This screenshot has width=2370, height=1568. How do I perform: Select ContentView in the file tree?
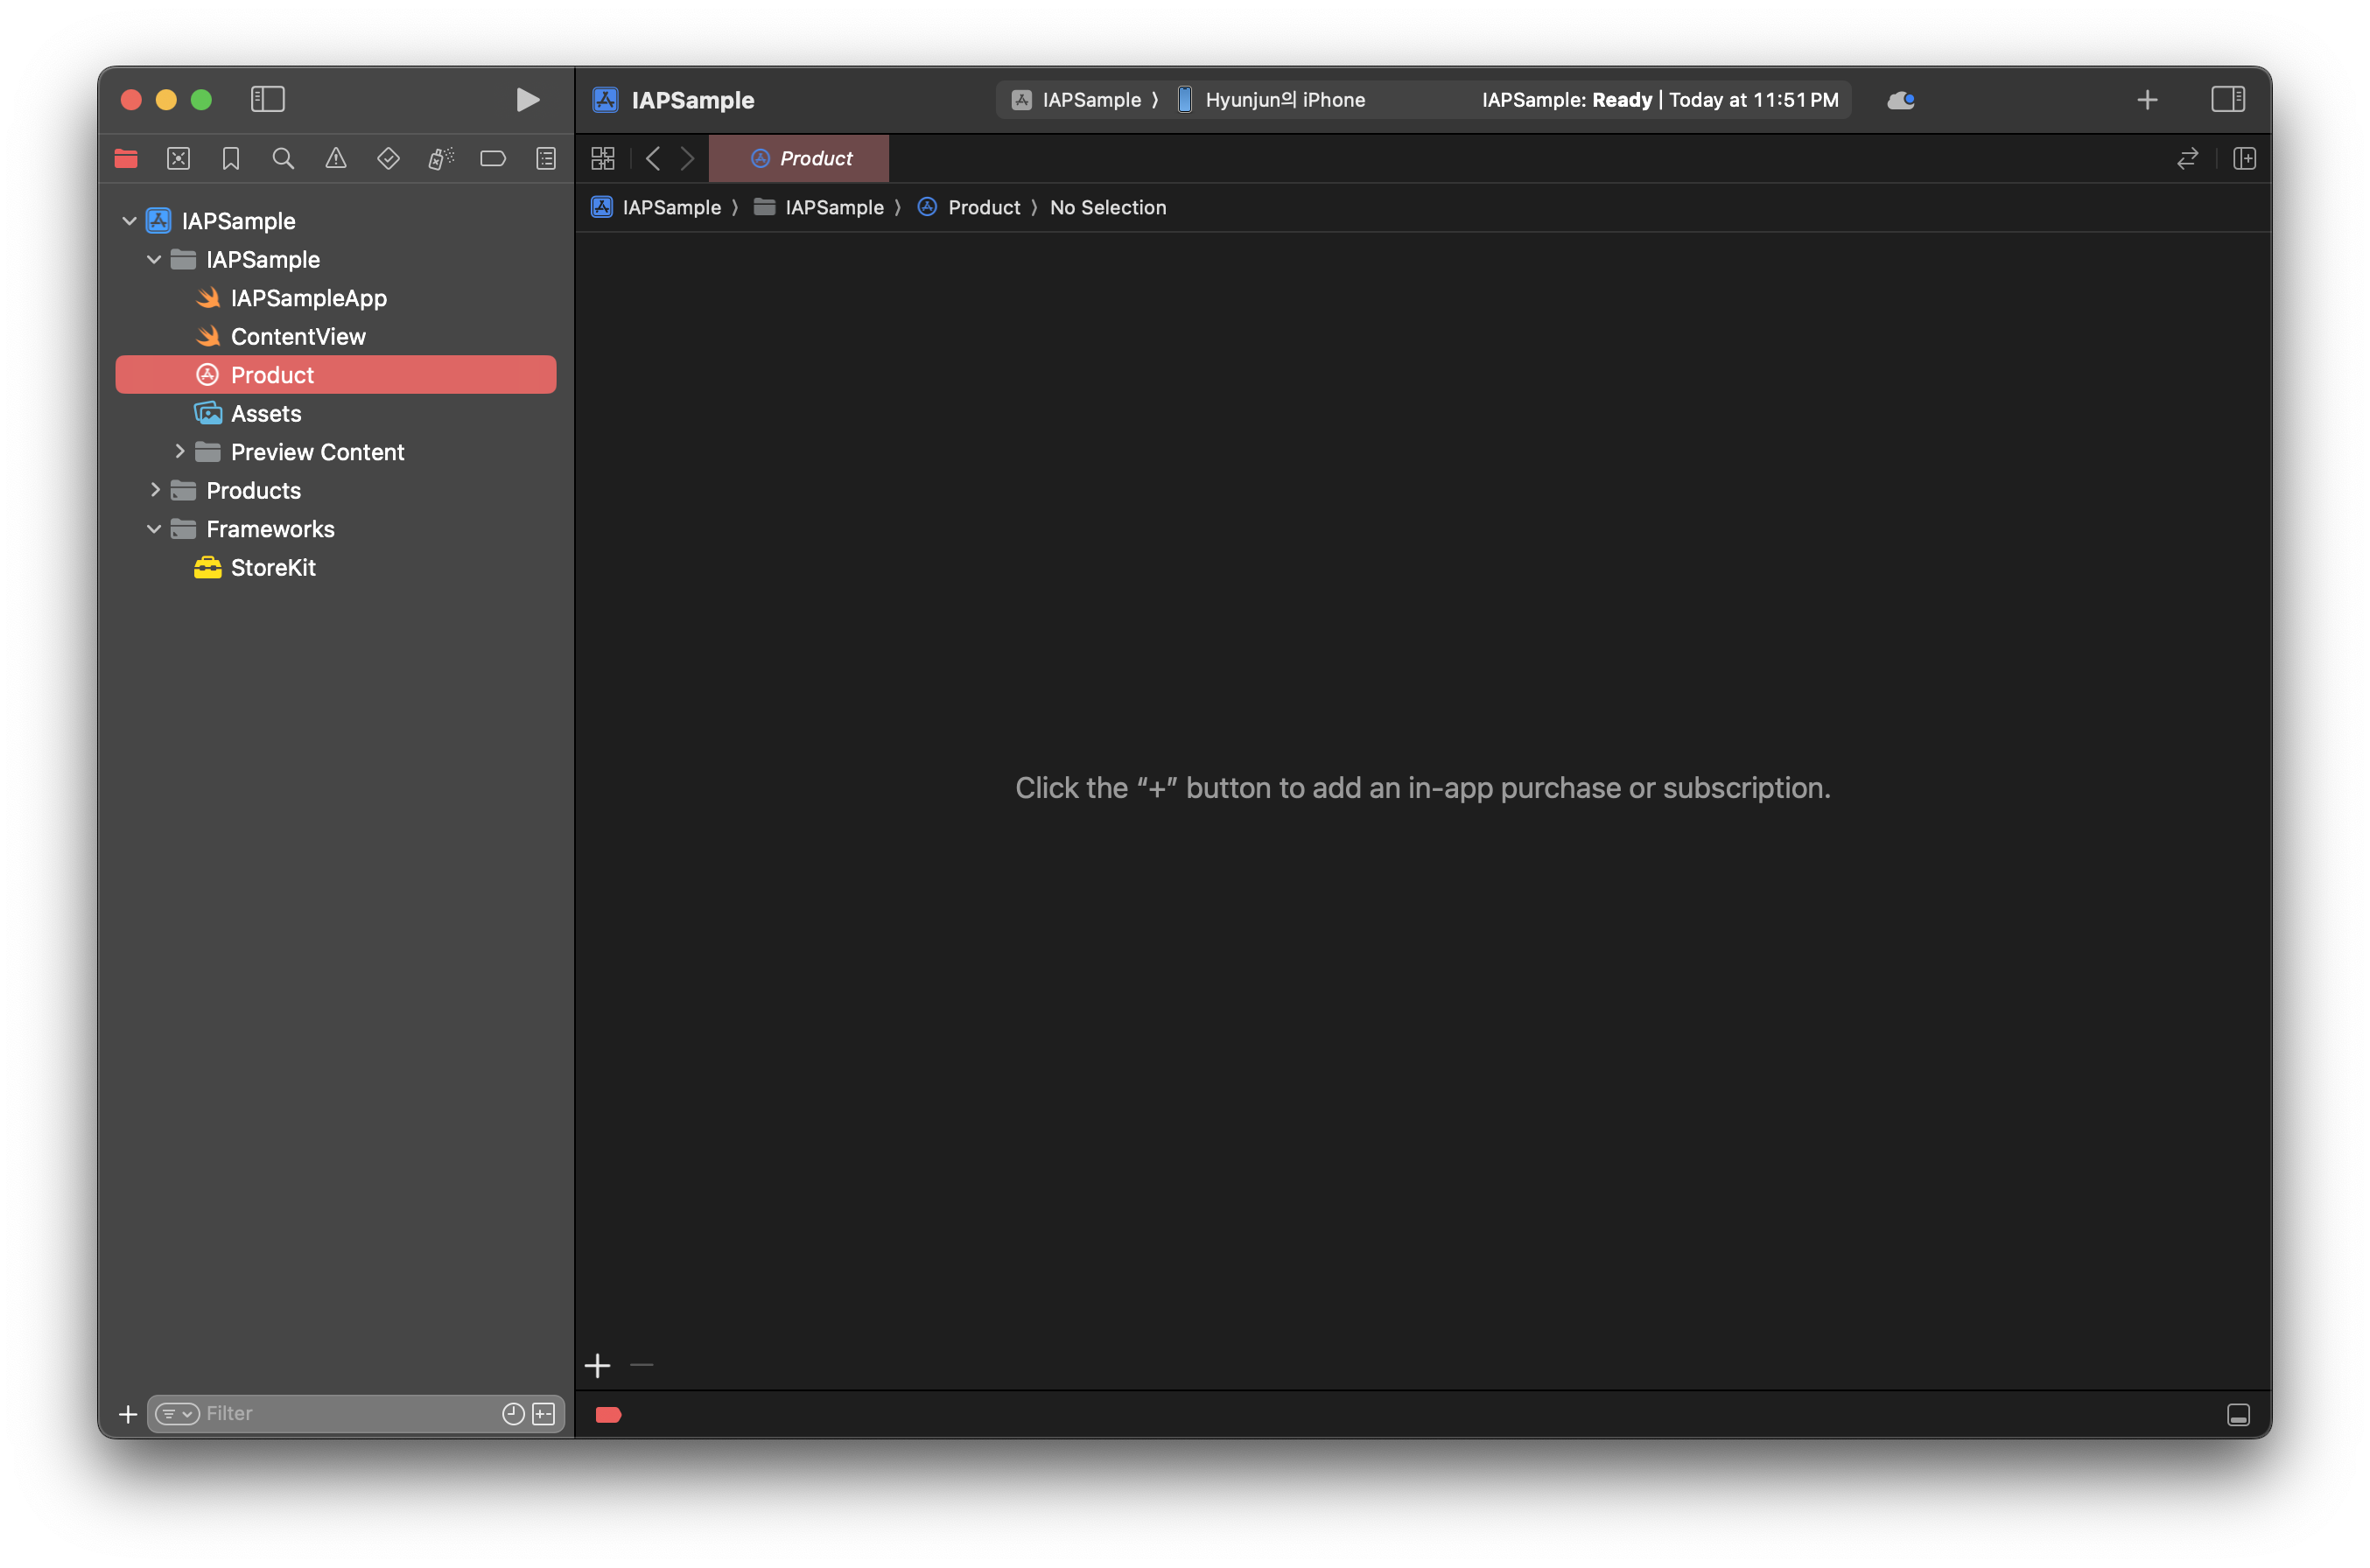(x=298, y=336)
